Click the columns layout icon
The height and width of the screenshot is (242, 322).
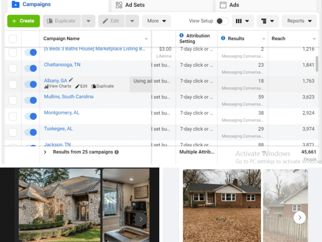[239, 21]
